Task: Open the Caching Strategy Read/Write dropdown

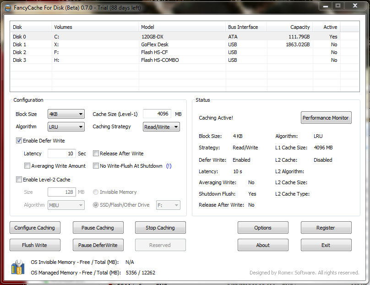Action: point(161,127)
